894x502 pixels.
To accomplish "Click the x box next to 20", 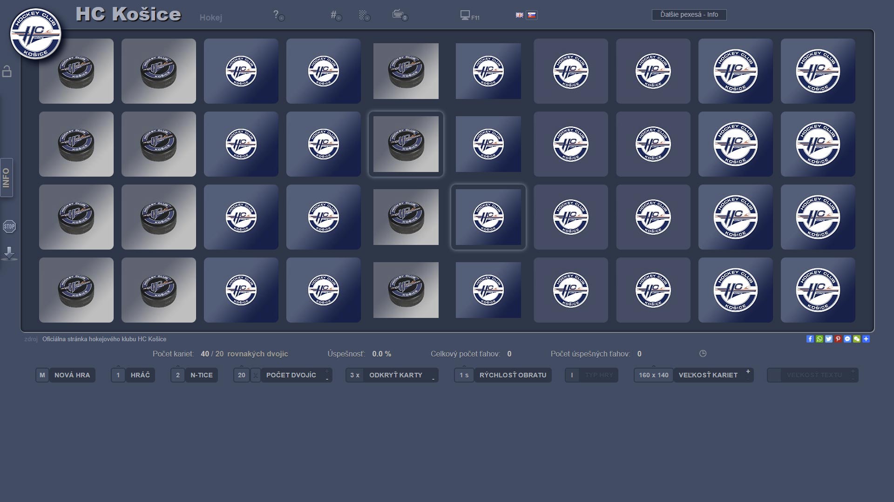I will pyautogui.click(x=256, y=375).
